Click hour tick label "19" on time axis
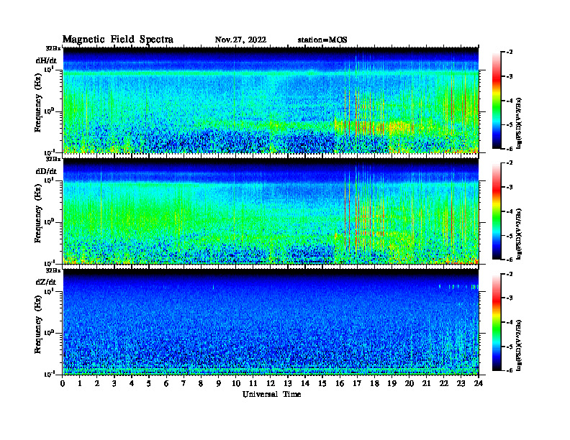The image size is (570, 440). (392, 384)
